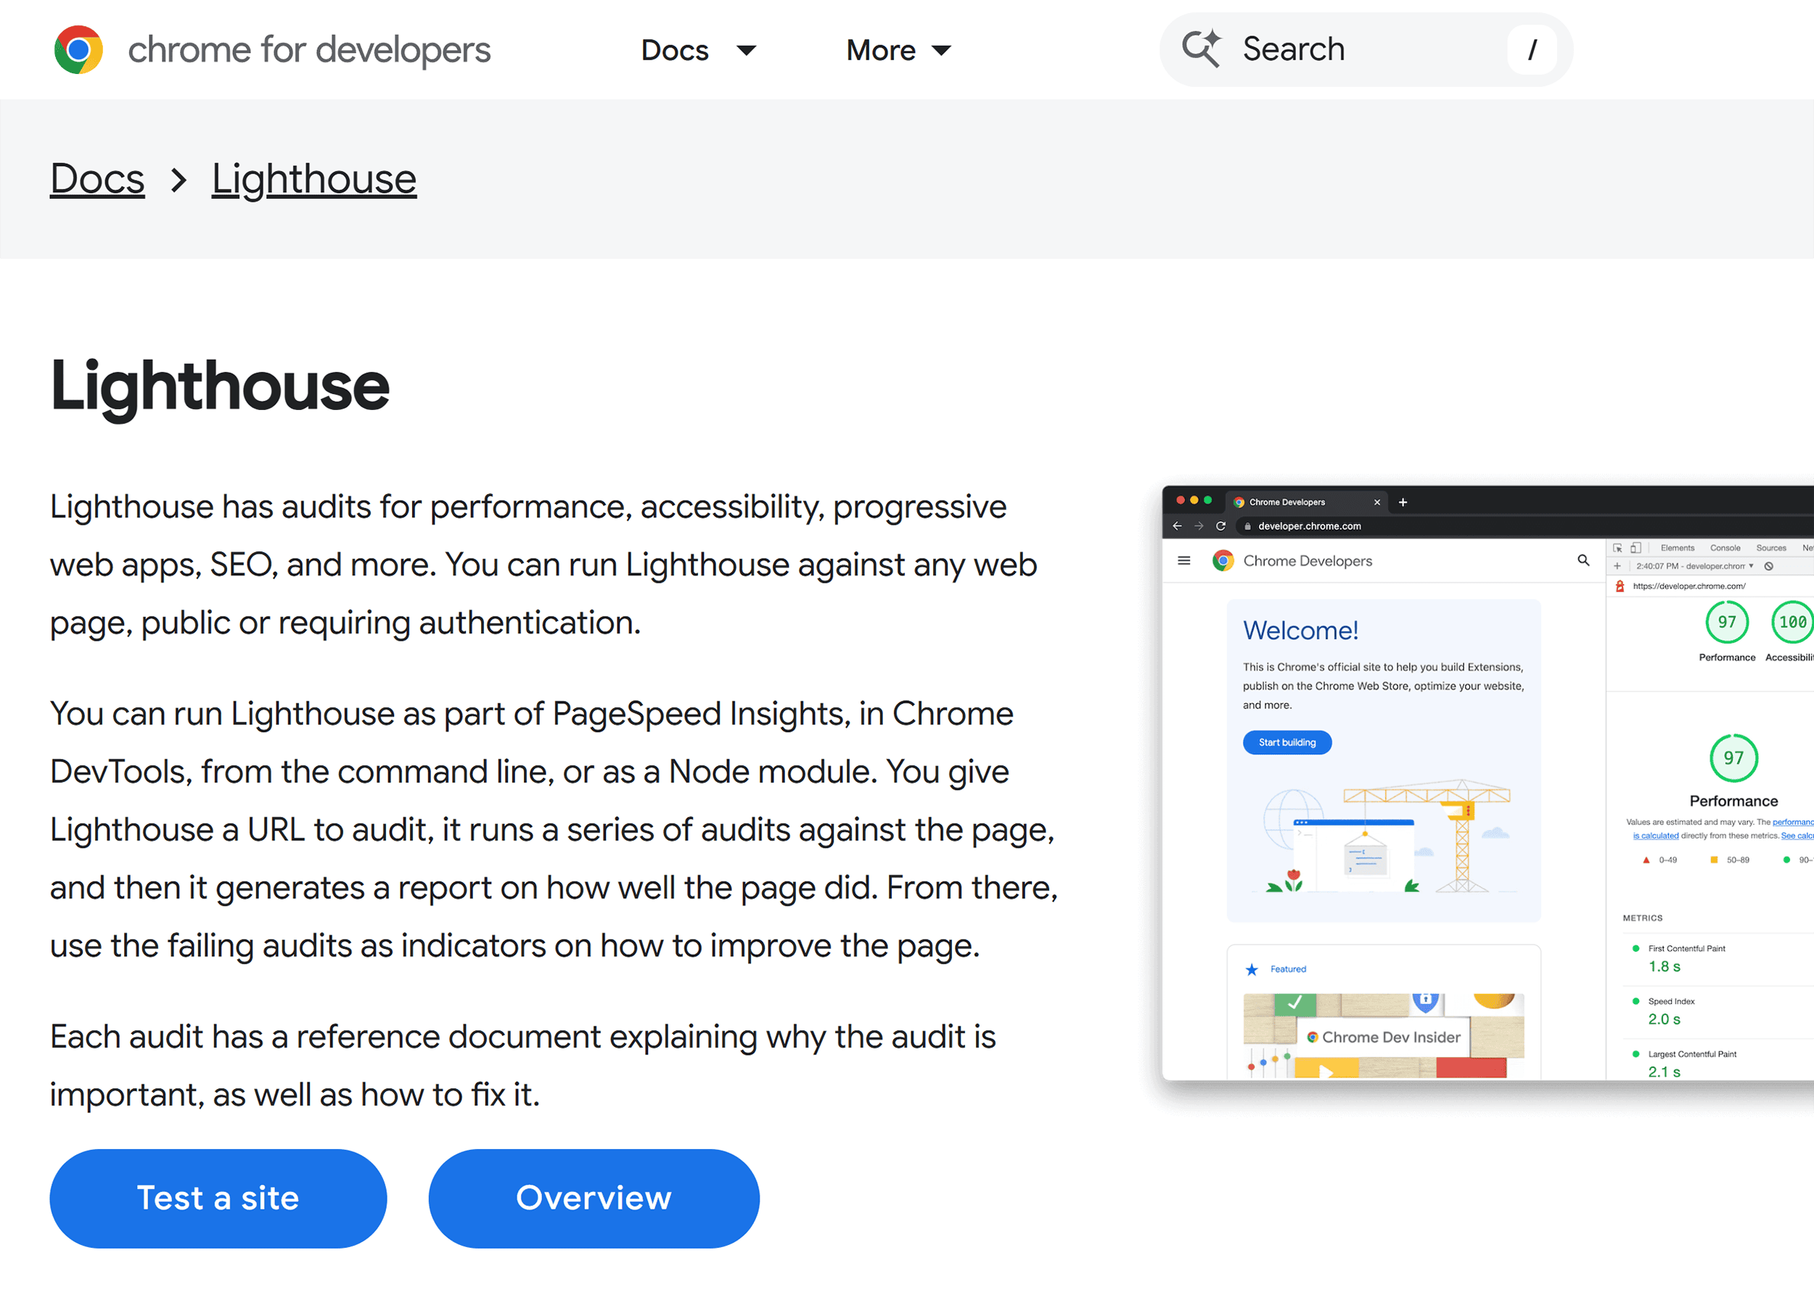Click the Chrome logo icon in header

[x=78, y=50]
